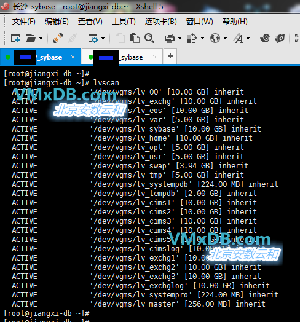Expand dropdown arrow beside globe icon

pyautogui.click(x=225, y=38)
